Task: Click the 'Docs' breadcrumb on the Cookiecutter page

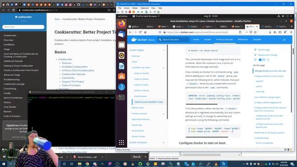Action: coord(57,19)
